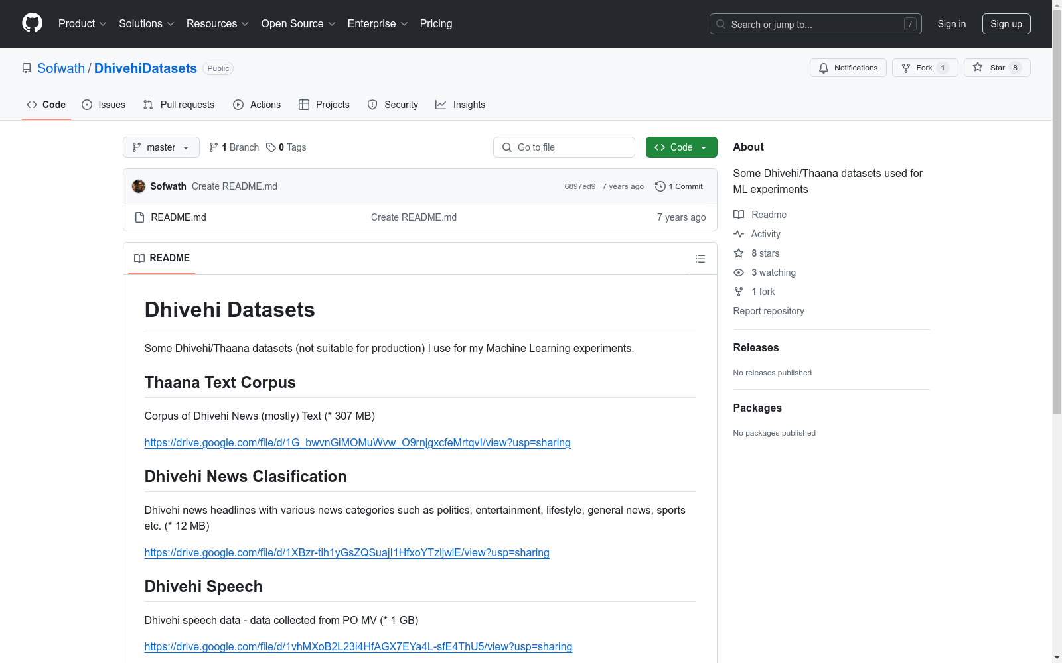Click Create README.md in the README.md row
Viewport: 1062px width, 663px height.
click(414, 217)
